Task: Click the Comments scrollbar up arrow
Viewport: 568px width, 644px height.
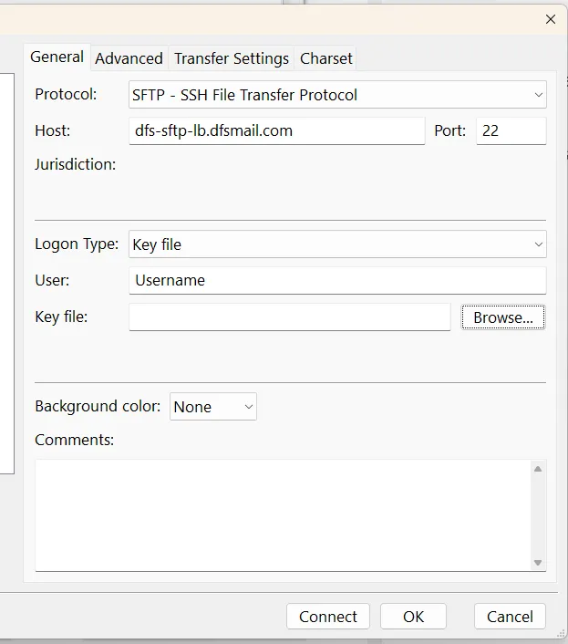Action: pyautogui.click(x=538, y=469)
